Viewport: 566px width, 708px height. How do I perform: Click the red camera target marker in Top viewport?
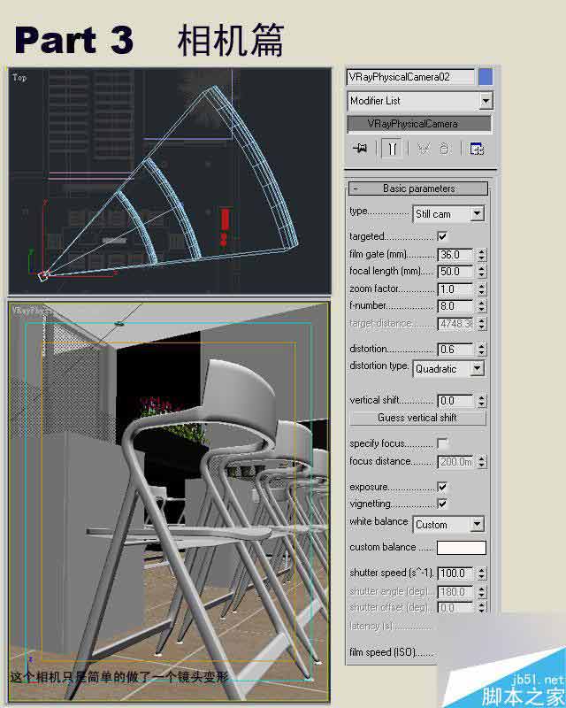tap(225, 227)
